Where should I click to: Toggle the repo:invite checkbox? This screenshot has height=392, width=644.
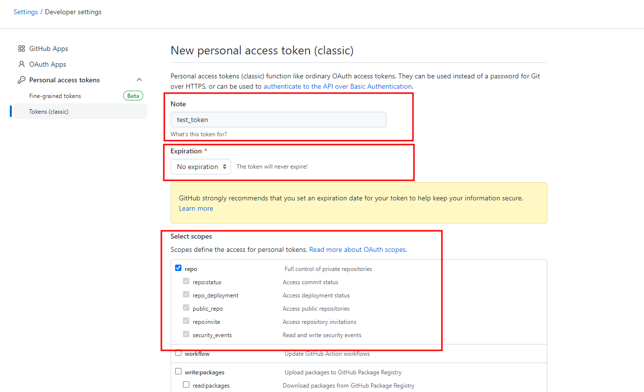[x=186, y=321]
